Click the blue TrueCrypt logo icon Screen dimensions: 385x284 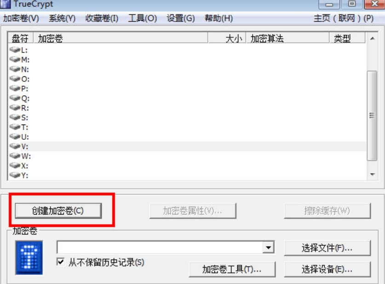click(x=29, y=257)
